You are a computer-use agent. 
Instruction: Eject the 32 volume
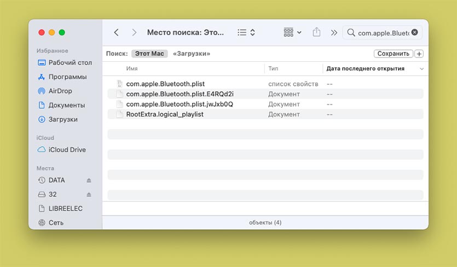pos(89,195)
